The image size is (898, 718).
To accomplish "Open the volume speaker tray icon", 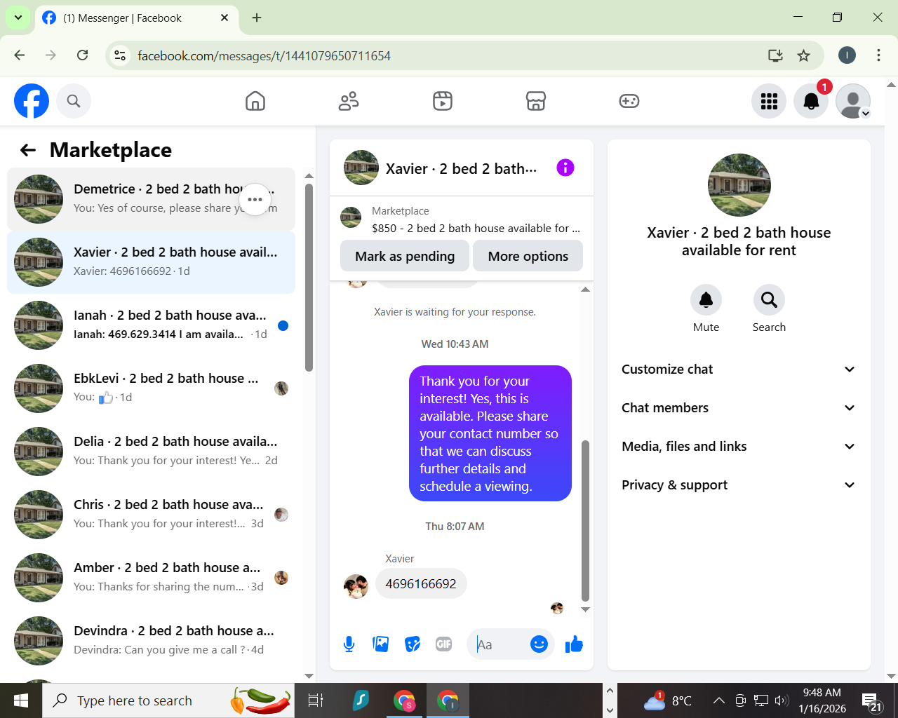I will [x=782, y=700].
